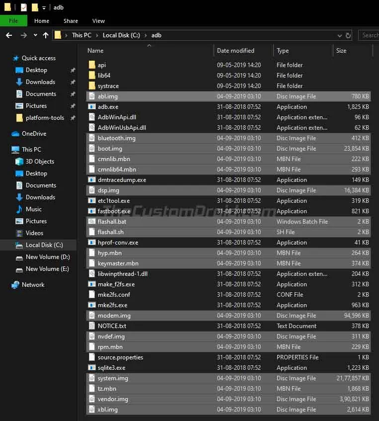Open the File ribbon tab
Viewport: 379px width, 421px height.
(13, 21)
